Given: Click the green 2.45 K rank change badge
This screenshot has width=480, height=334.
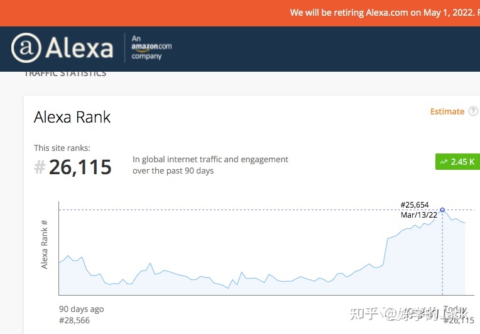Looking at the screenshot, I should point(457,162).
